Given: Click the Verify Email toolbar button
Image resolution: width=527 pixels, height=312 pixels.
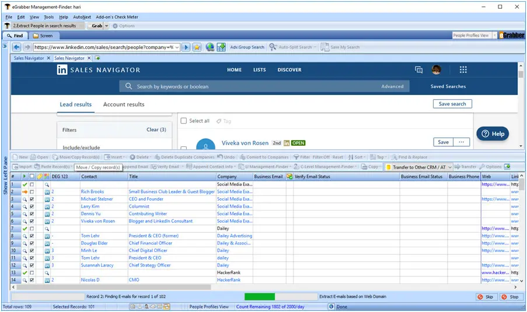Looking at the screenshot, I should (165, 167).
